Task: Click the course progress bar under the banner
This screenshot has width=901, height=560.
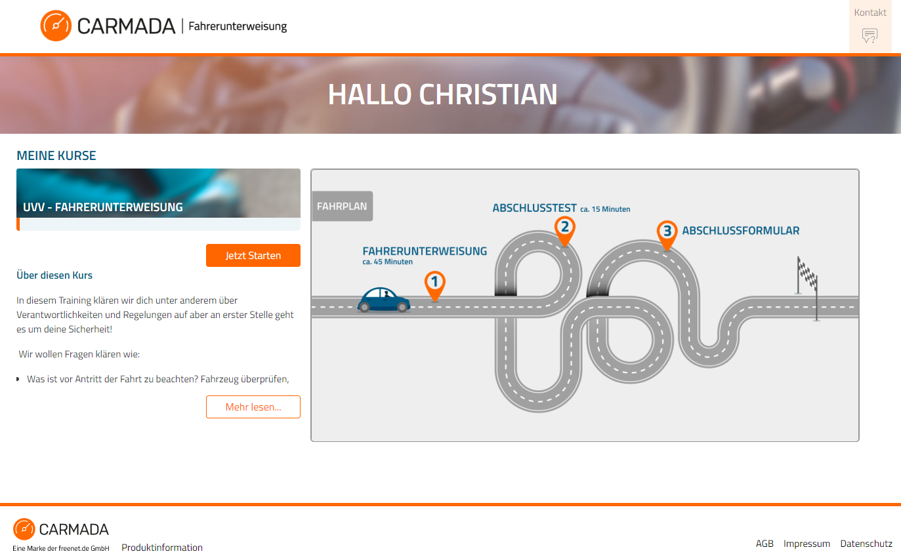Action: pos(158,224)
